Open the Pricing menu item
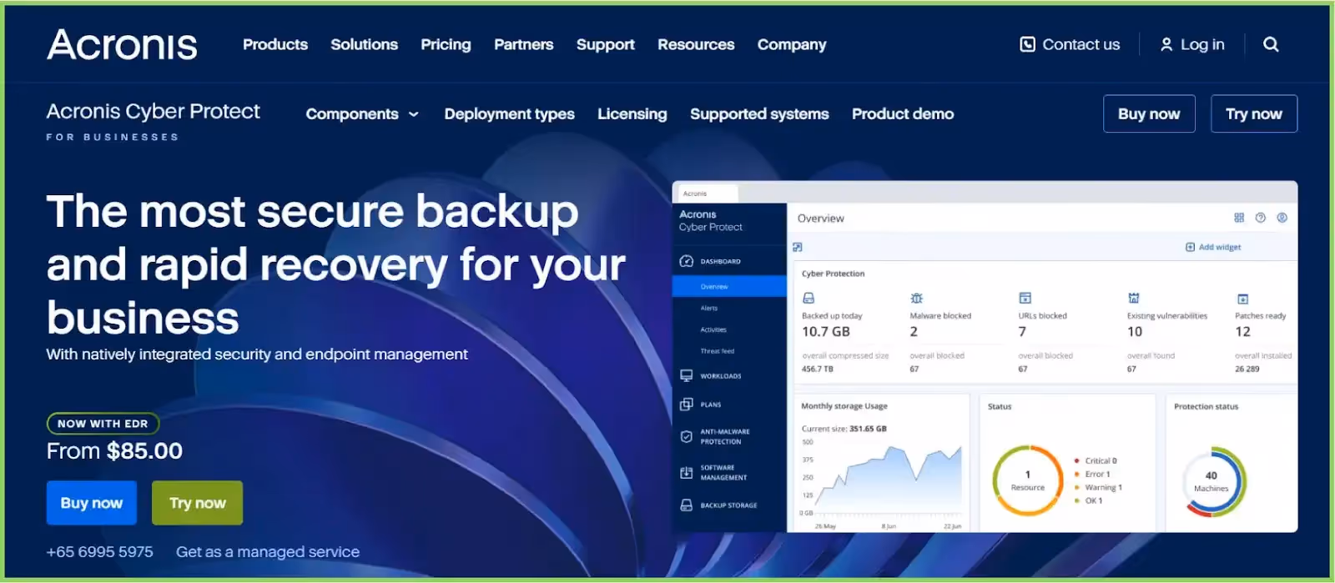The width and height of the screenshot is (1335, 583). 446,44
